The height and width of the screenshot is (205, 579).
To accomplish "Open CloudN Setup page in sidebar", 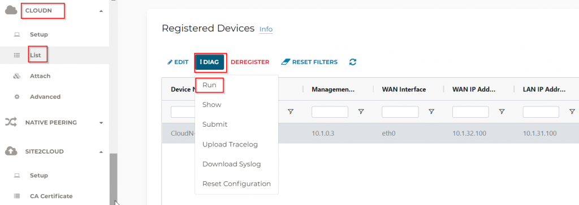I will tap(39, 34).
